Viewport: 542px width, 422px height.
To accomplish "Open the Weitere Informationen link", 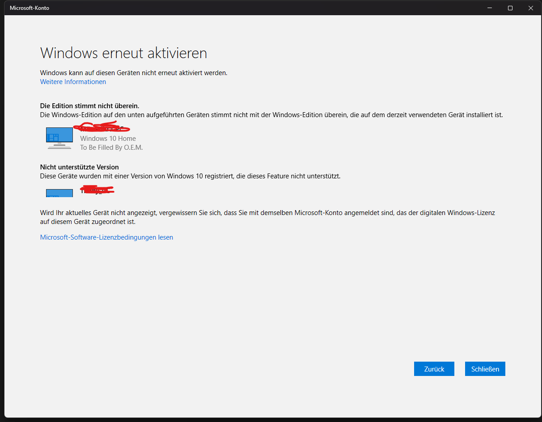I will [73, 82].
